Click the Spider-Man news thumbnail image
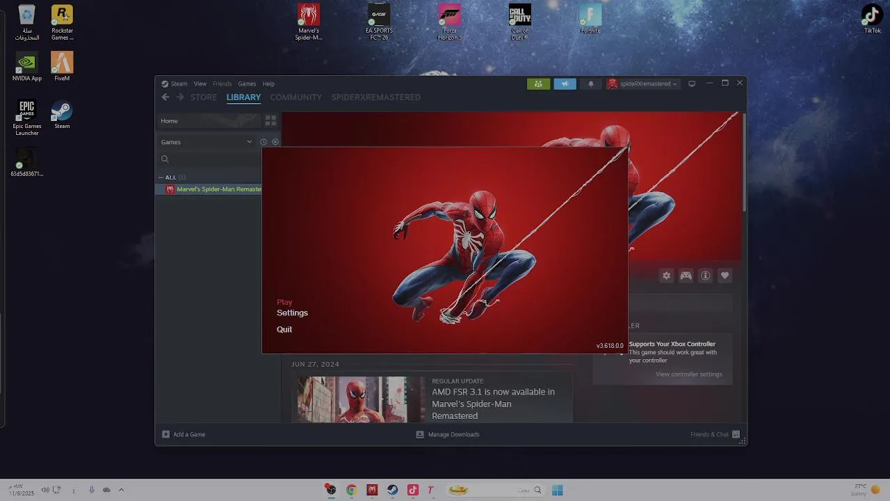Viewport: 890px width, 501px height. [x=361, y=399]
